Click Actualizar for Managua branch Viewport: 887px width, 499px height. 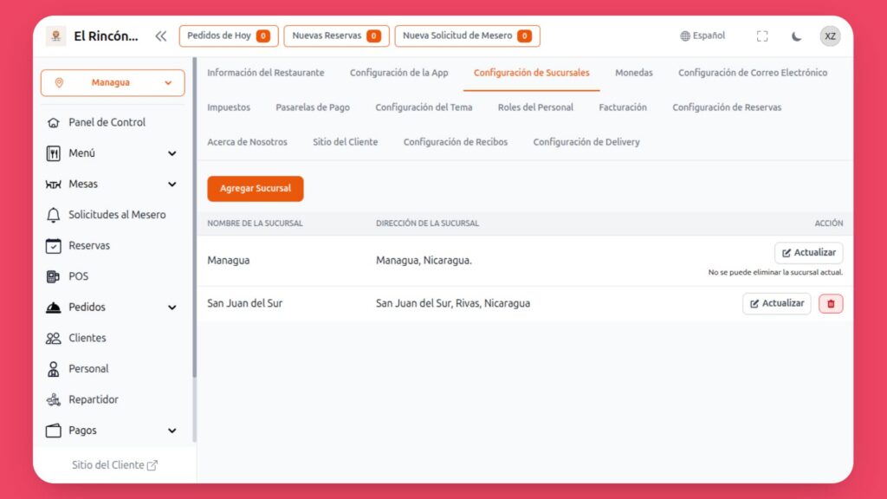808,253
